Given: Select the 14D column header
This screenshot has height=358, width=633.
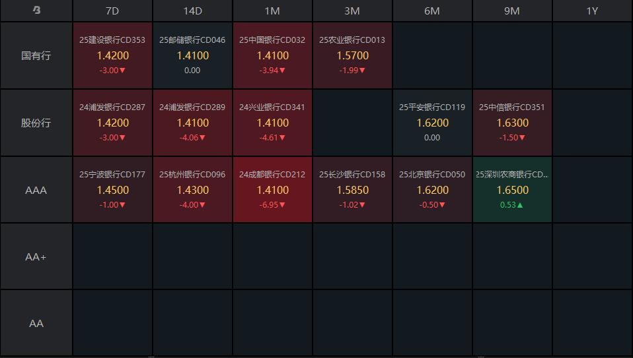Looking at the screenshot, I should [192, 11].
